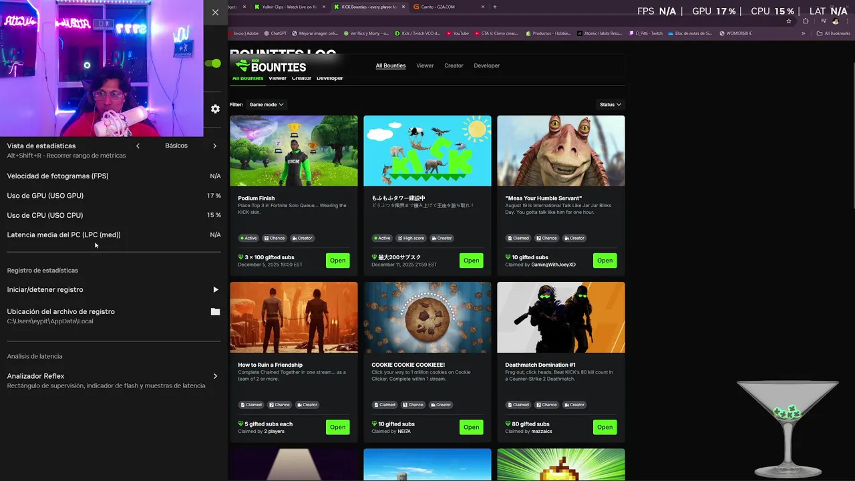Switch to the Creator tab in top navigation
The width and height of the screenshot is (855, 481).
(454, 65)
